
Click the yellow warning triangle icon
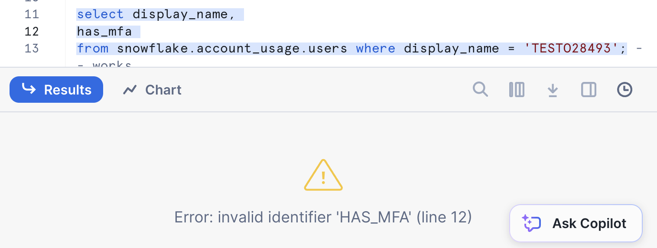pyautogui.click(x=323, y=175)
